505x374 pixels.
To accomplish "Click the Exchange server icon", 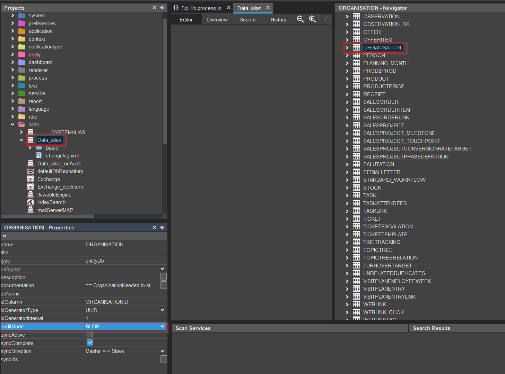I will (x=31, y=179).
